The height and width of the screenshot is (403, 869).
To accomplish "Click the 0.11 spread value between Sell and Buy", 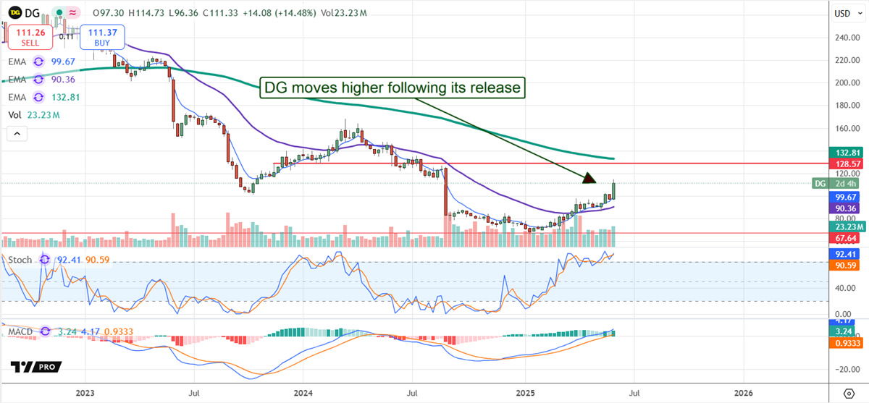I will coord(65,36).
